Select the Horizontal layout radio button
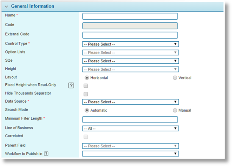Screen dimensions: 232x166 tap(87, 78)
